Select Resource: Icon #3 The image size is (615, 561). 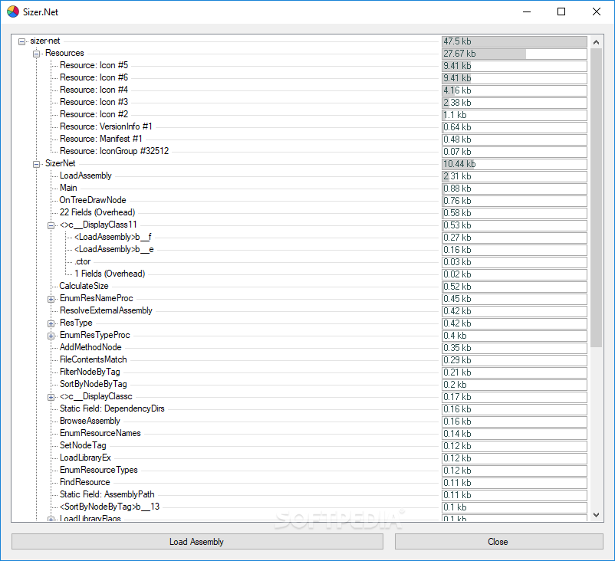tap(94, 102)
